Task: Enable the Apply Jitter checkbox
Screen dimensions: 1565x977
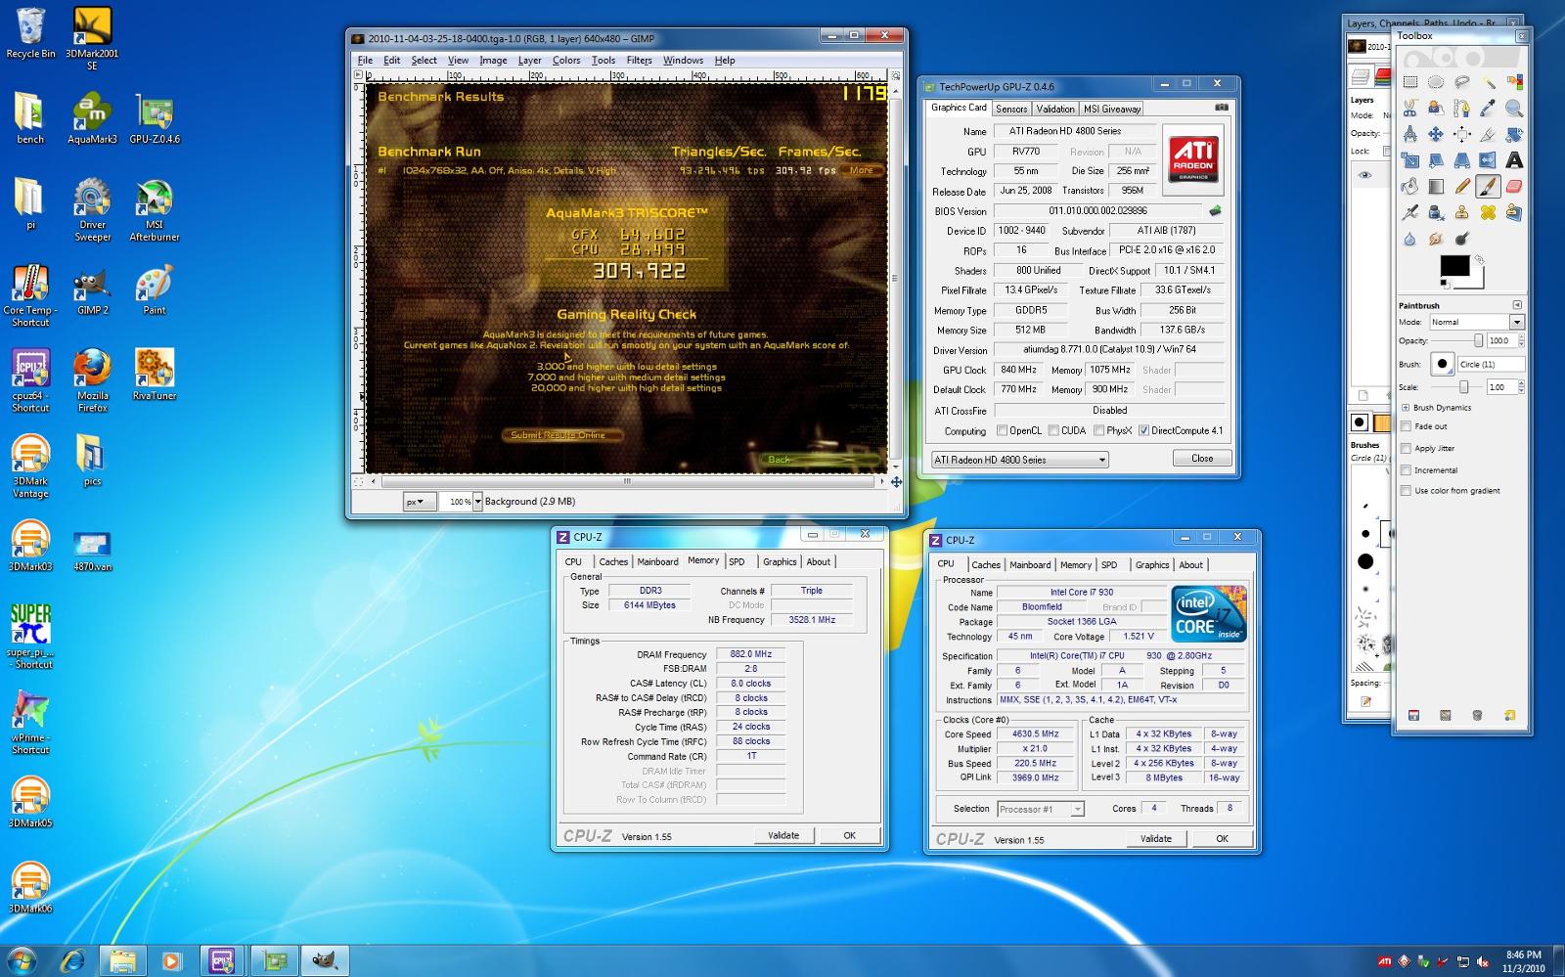Action: [x=1406, y=448]
